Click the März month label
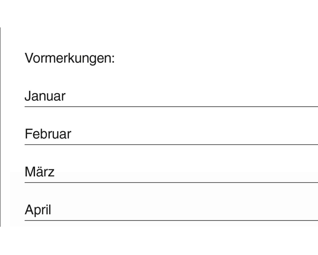 coord(39,172)
